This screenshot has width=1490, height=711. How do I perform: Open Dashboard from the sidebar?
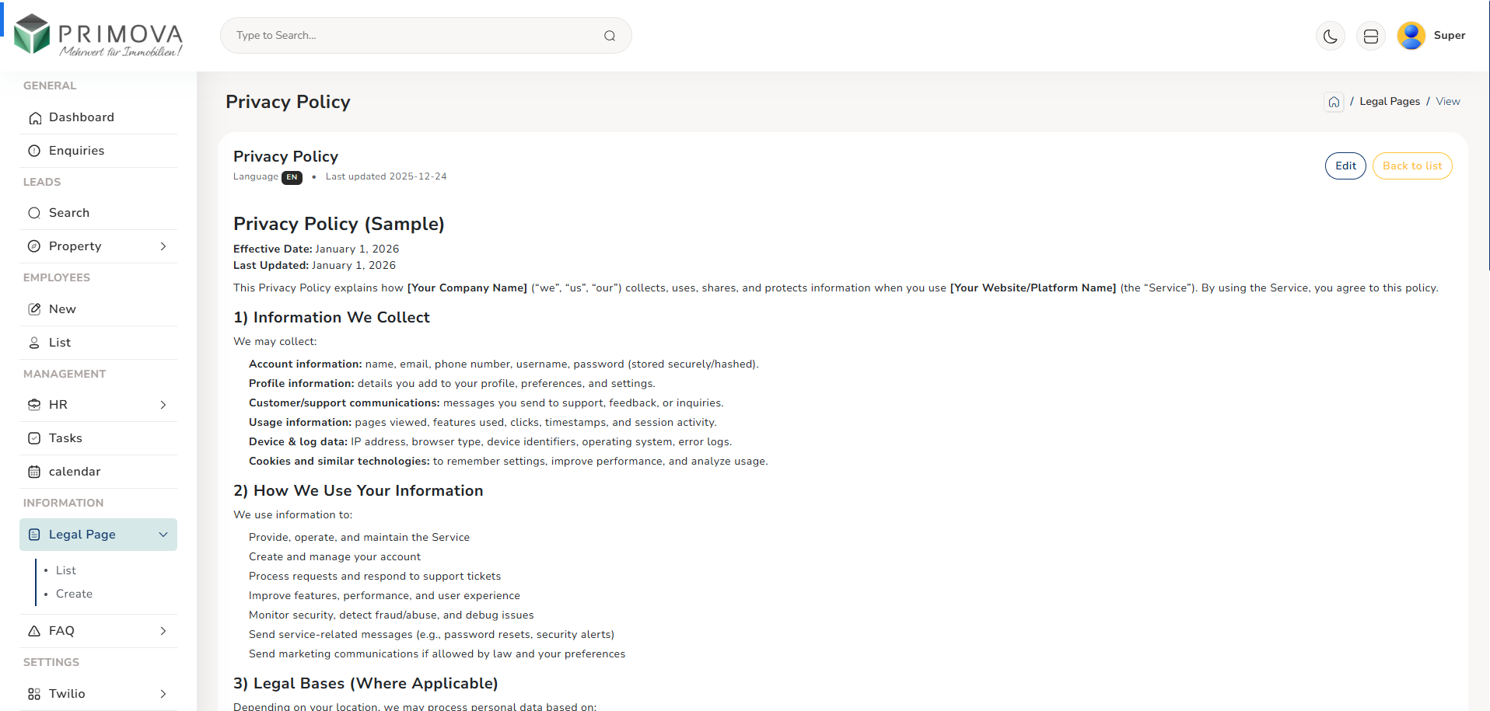[x=81, y=117]
